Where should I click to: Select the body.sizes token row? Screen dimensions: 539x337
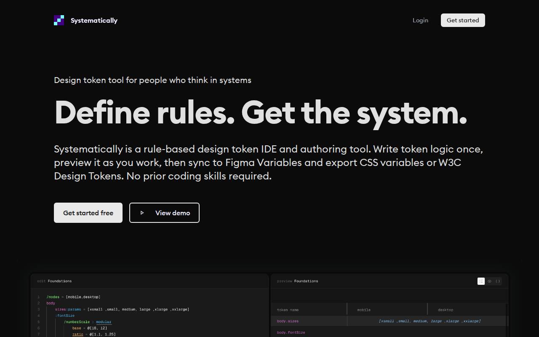(x=389, y=321)
